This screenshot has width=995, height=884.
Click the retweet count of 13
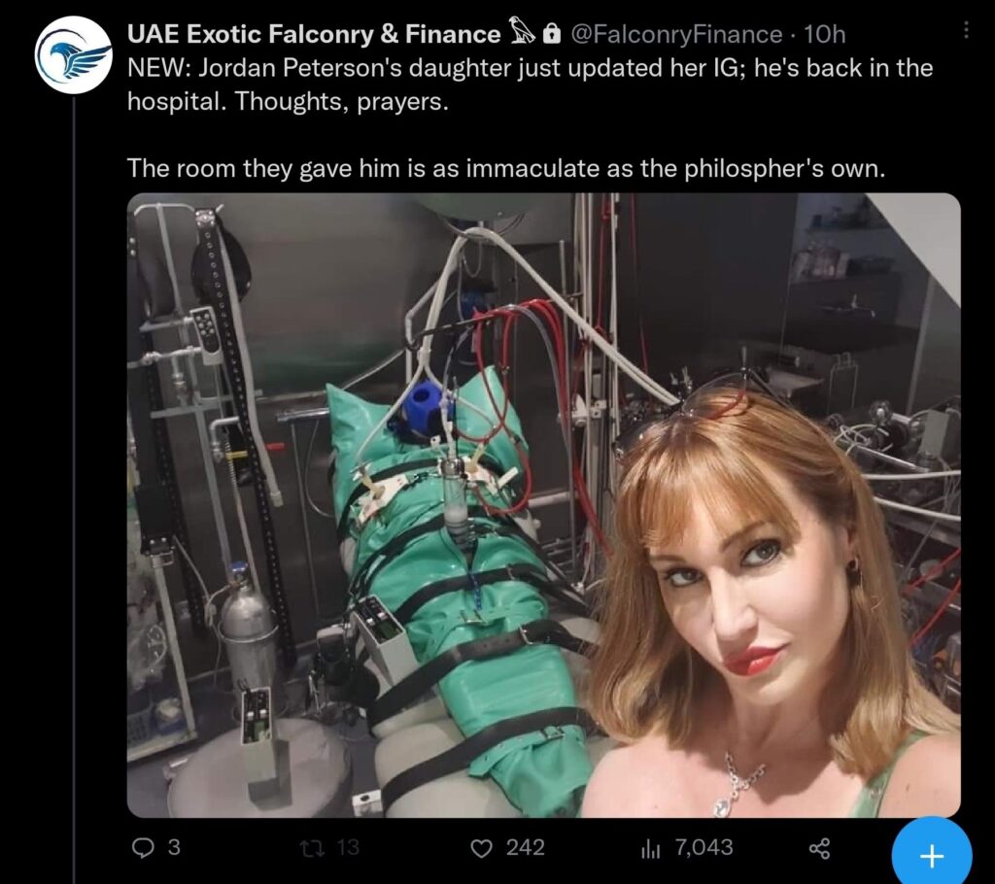point(347,848)
